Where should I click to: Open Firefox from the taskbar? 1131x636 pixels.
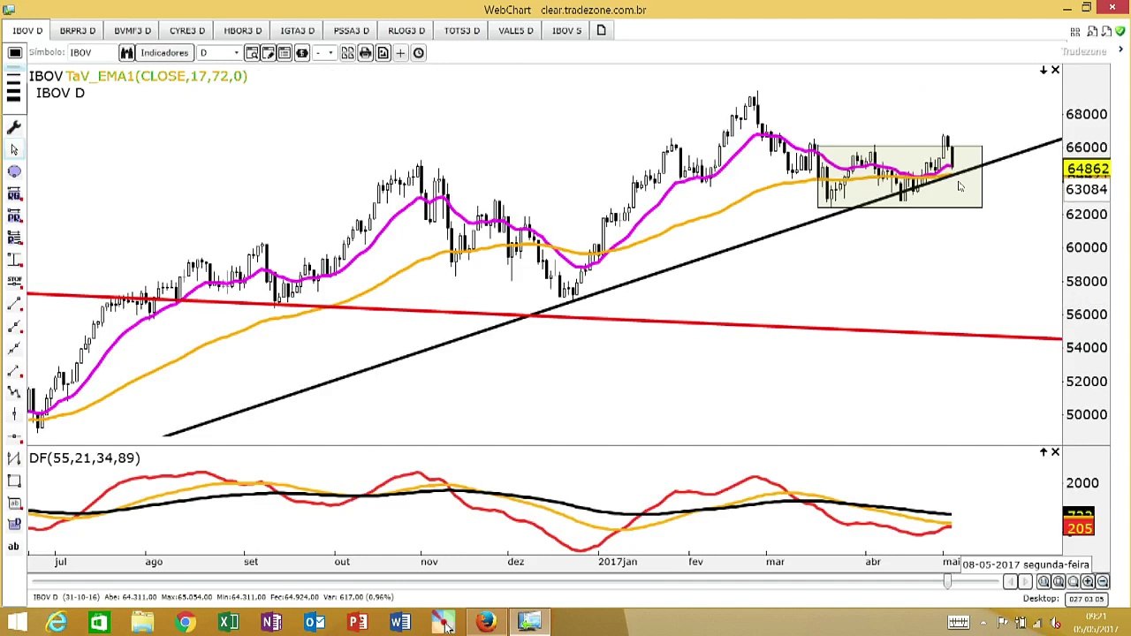coord(486,623)
